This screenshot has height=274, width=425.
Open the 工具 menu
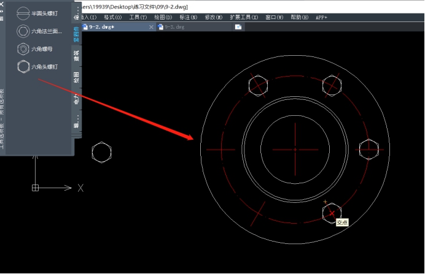(x=138, y=17)
